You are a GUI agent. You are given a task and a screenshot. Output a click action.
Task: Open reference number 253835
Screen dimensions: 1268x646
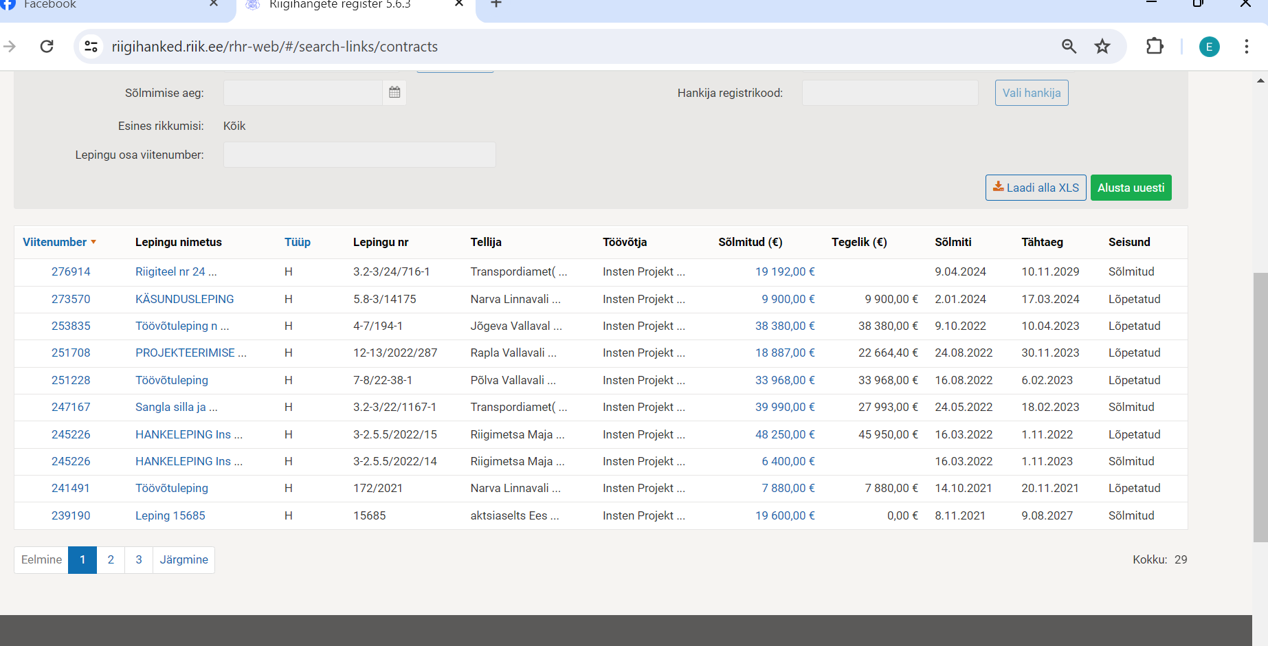pos(71,326)
